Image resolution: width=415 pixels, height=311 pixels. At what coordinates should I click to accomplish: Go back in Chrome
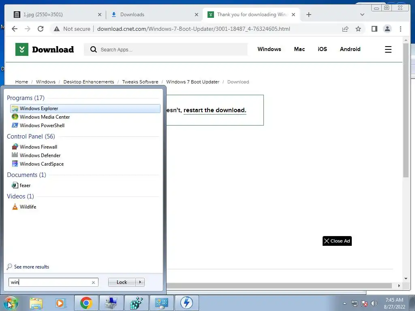coord(15,29)
